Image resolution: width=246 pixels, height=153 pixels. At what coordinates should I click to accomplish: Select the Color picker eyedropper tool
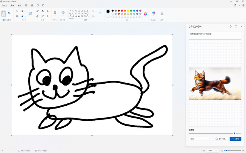tap(43, 16)
